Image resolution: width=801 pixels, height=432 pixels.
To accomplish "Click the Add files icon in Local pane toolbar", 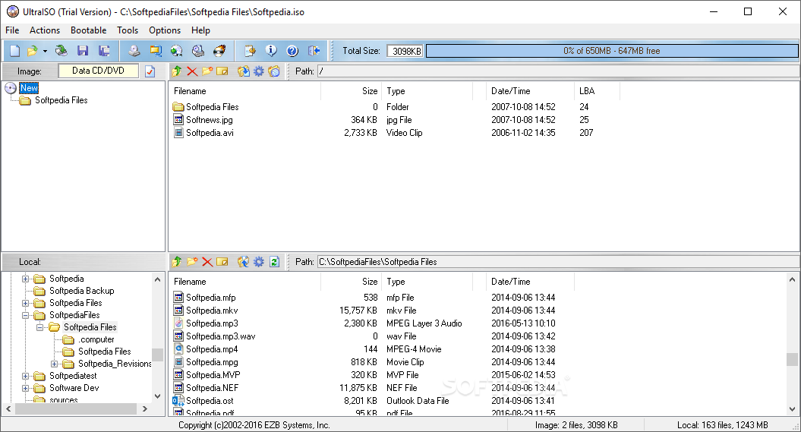I will (x=244, y=261).
